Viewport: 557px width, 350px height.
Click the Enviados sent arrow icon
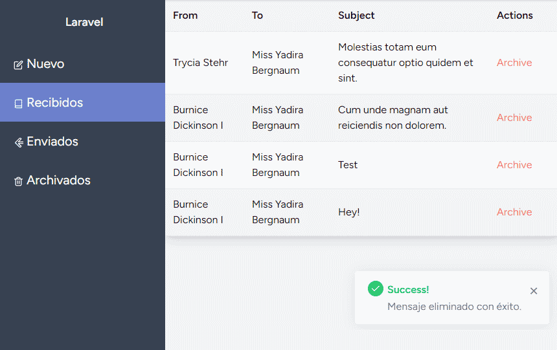[x=18, y=142]
